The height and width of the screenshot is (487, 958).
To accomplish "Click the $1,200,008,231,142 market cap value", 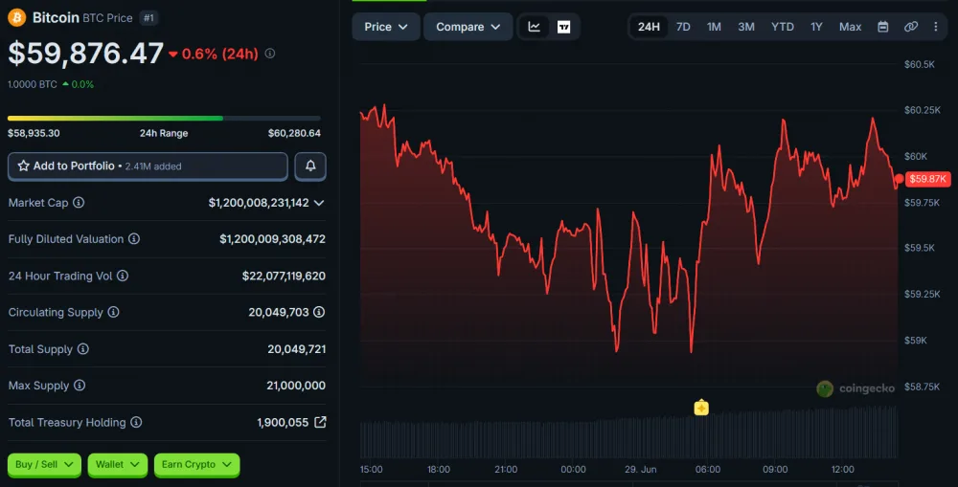I will pyautogui.click(x=259, y=203).
